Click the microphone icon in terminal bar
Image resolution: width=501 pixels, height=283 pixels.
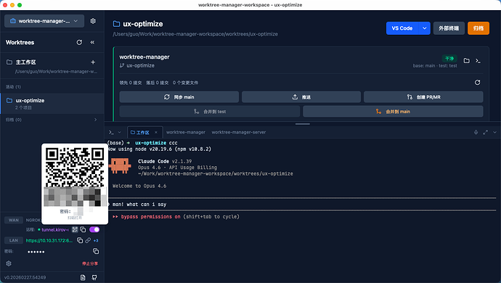(476, 132)
